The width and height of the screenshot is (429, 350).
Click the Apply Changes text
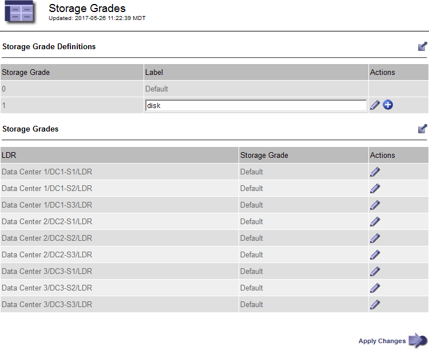(x=382, y=341)
